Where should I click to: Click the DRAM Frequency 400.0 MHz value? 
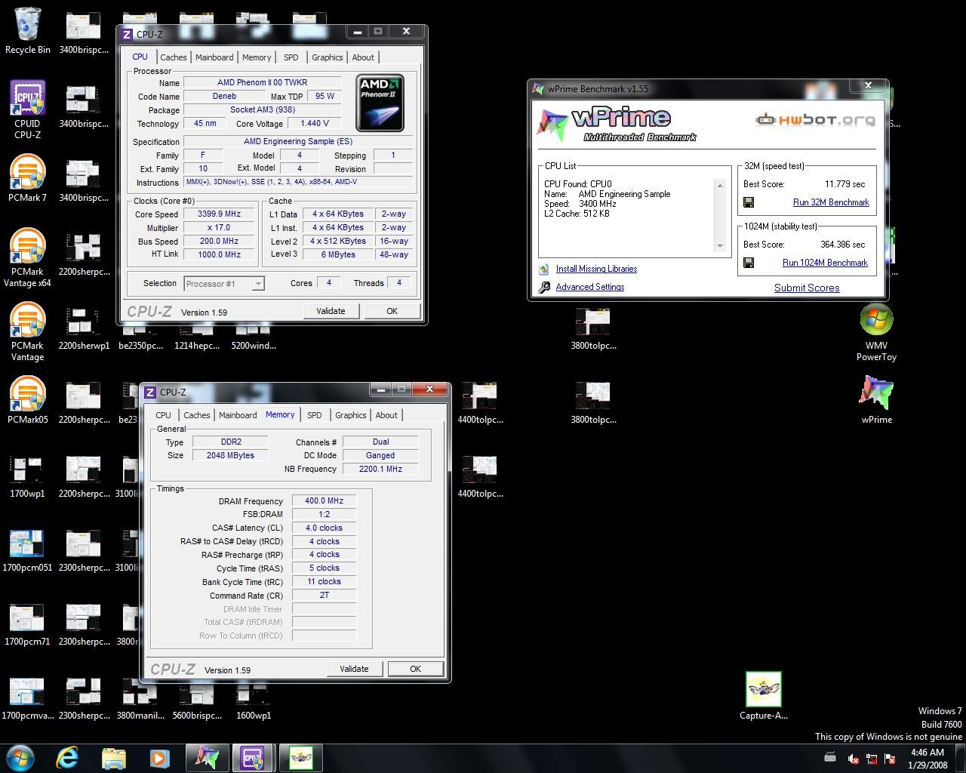point(324,500)
